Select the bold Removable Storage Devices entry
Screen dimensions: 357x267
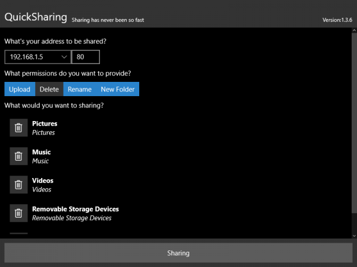pos(76,209)
